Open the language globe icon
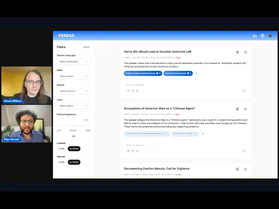 pos(262,36)
